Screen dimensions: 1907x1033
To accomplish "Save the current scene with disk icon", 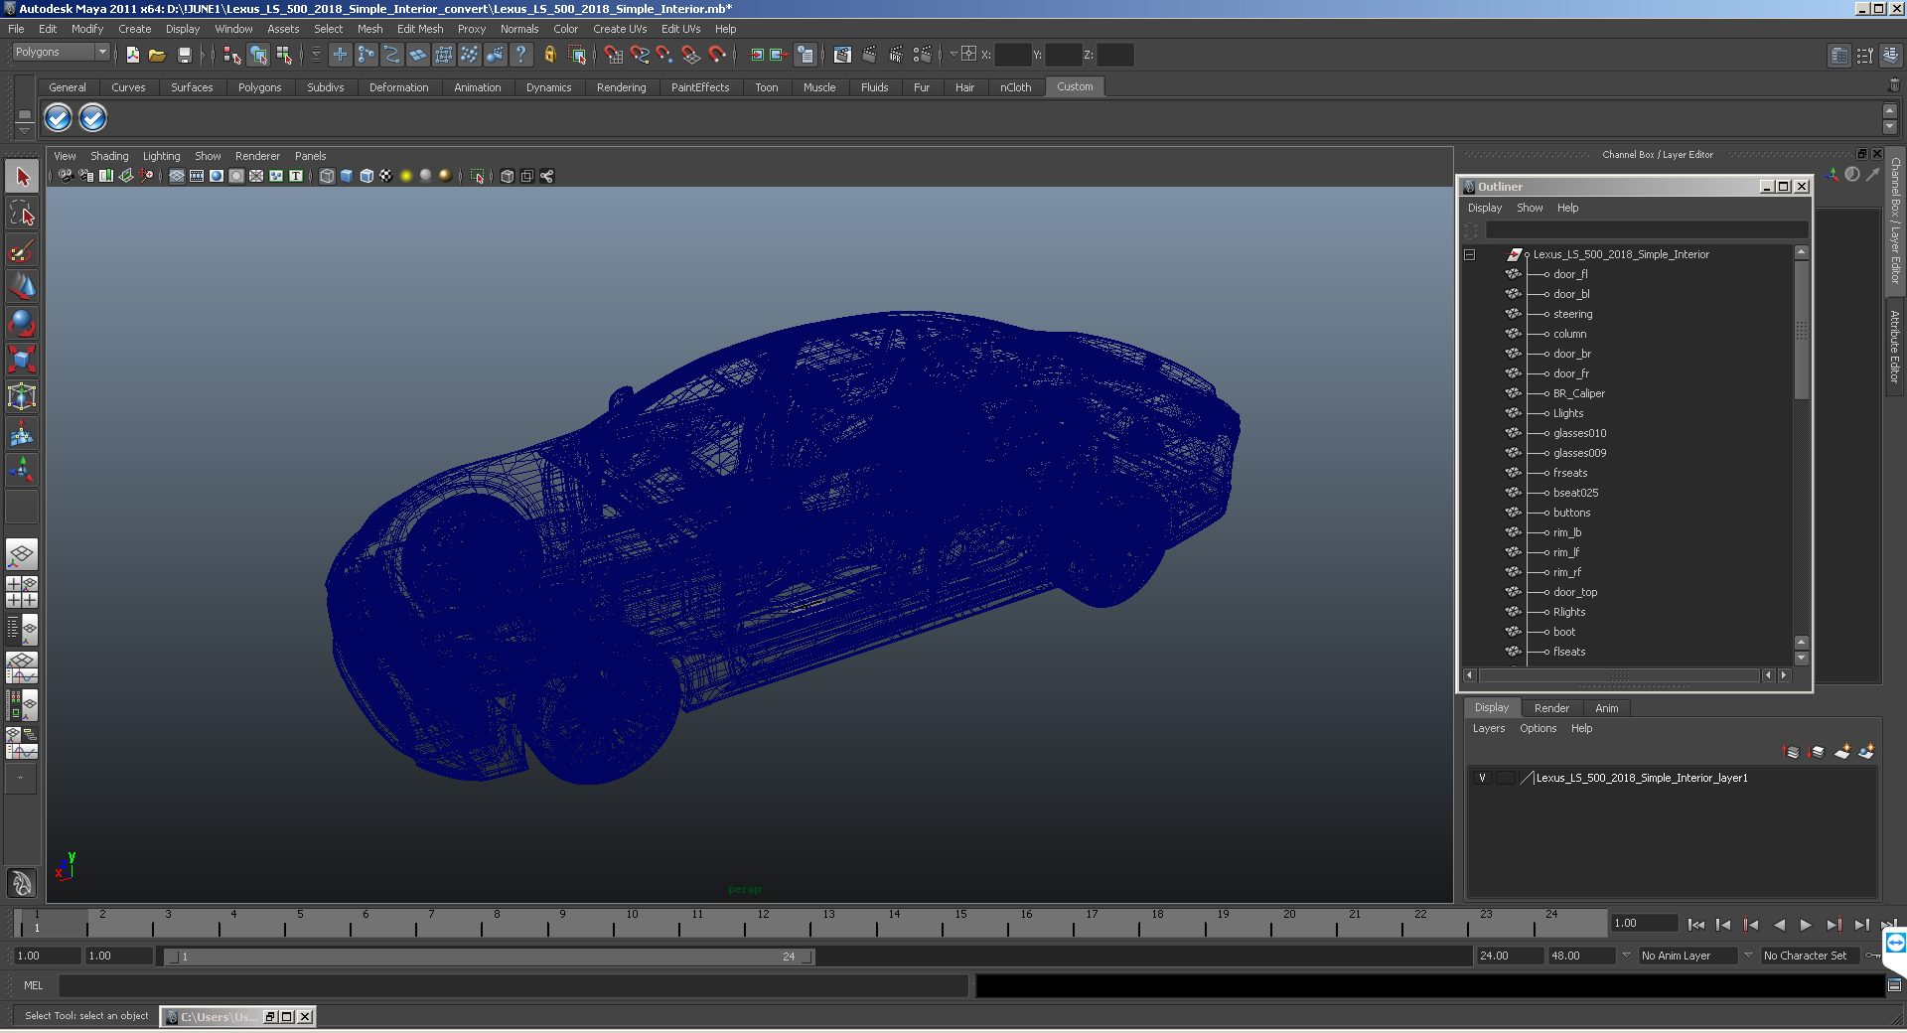I will point(184,55).
